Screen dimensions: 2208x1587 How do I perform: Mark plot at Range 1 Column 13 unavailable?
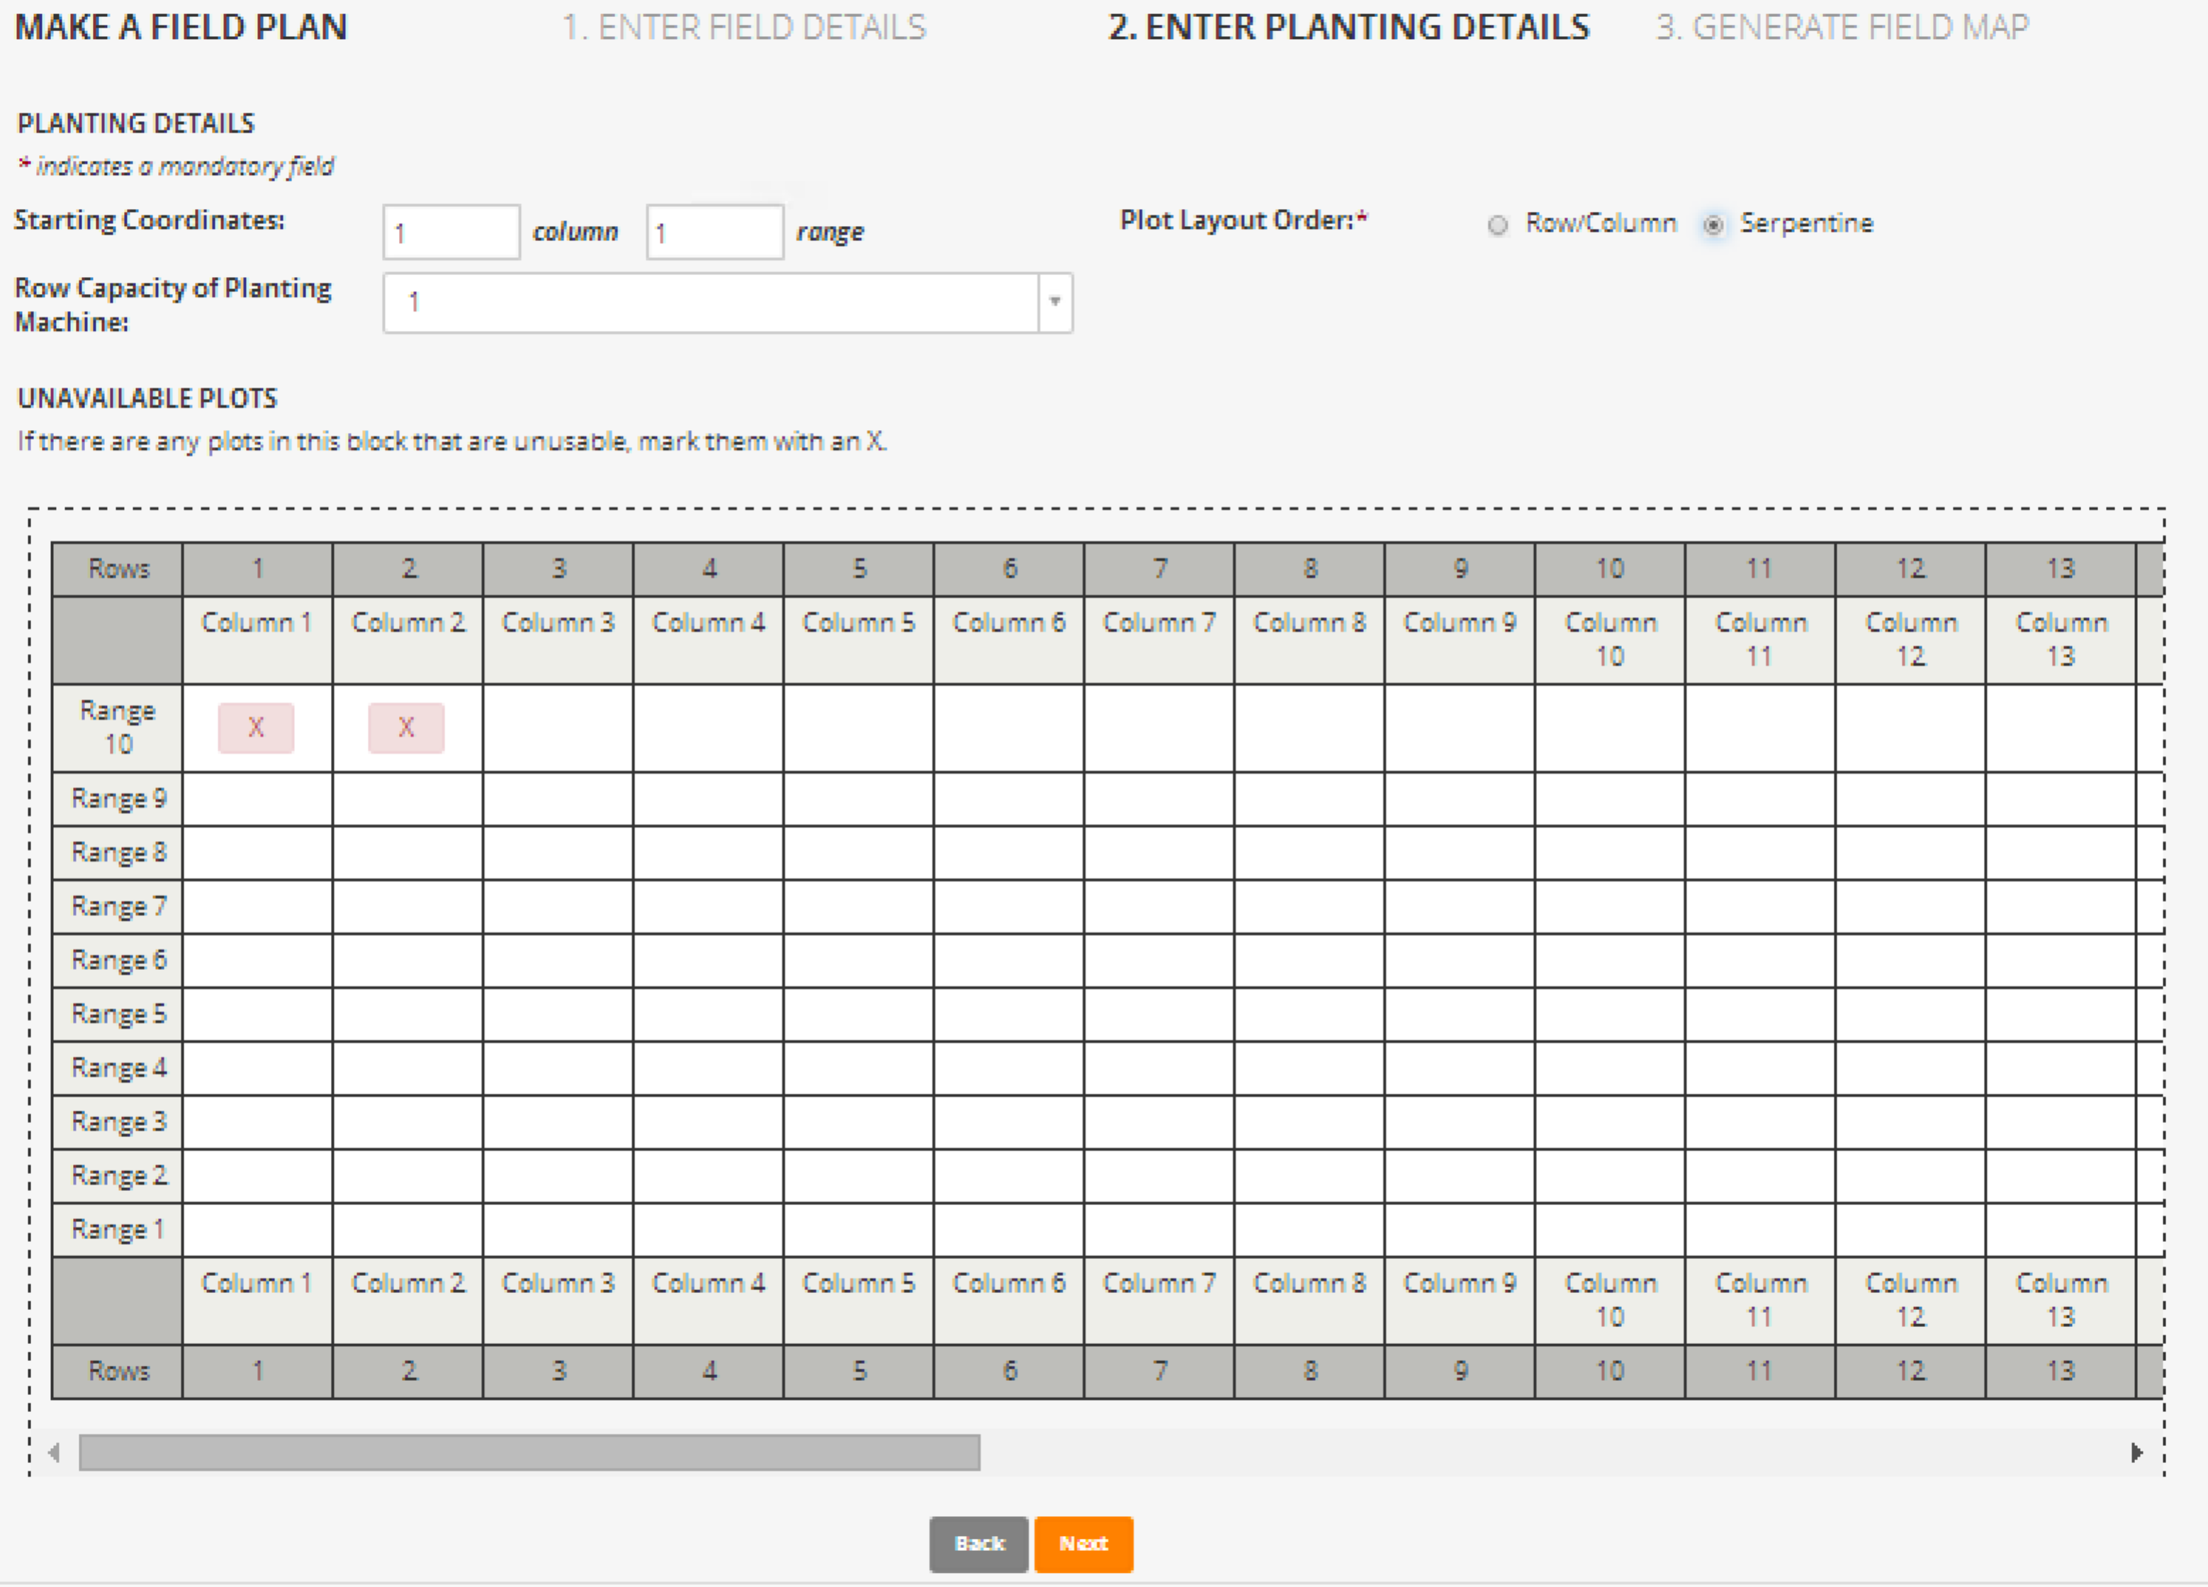tap(2060, 1230)
